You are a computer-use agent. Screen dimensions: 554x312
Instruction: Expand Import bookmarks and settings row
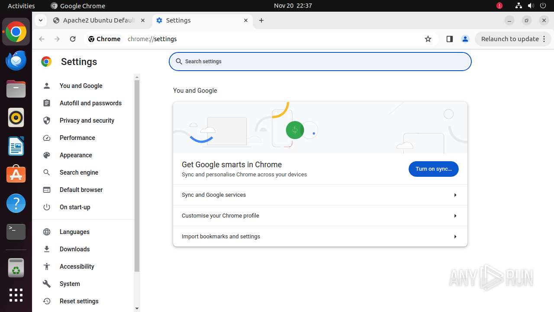(x=320, y=237)
